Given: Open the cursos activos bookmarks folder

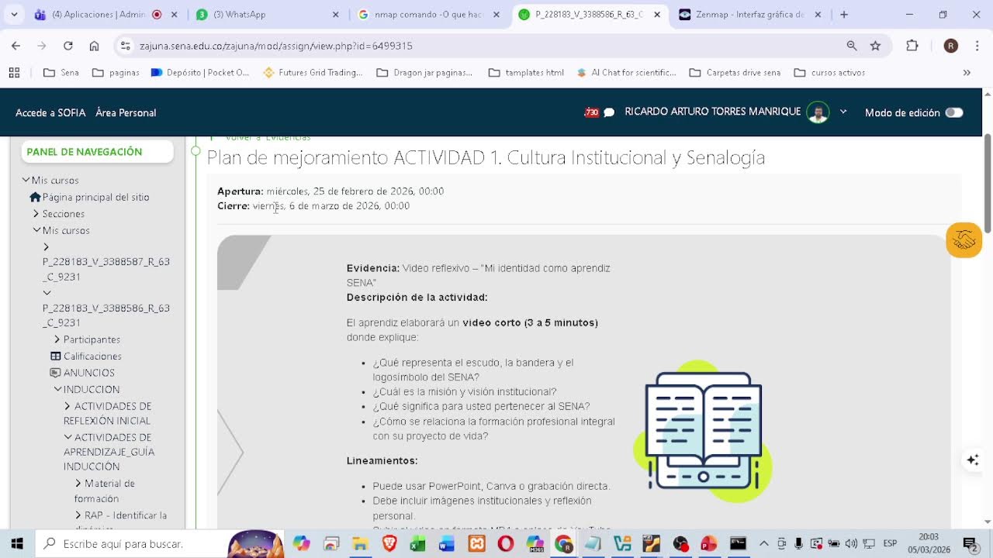Looking at the screenshot, I should pyautogui.click(x=829, y=73).
